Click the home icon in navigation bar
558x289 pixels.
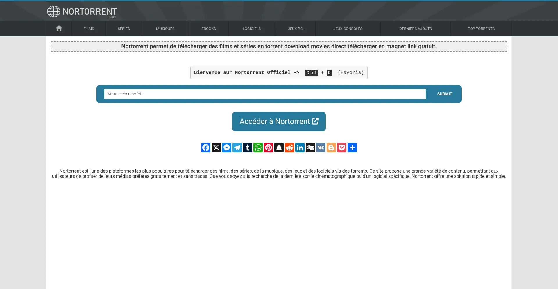pyautogui.click(x=59, y=28)
